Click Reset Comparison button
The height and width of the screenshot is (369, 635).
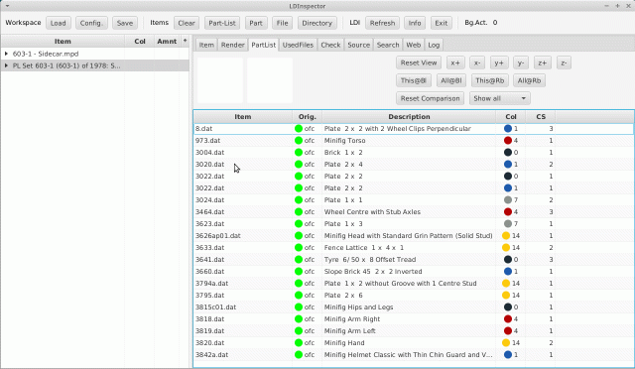[430, 98]
